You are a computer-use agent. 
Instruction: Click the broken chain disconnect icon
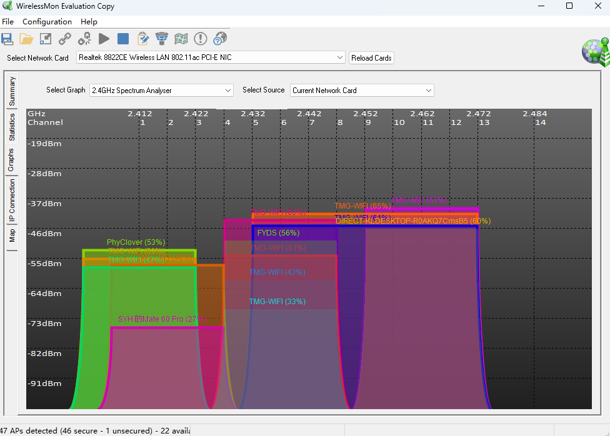coord(84,39)
